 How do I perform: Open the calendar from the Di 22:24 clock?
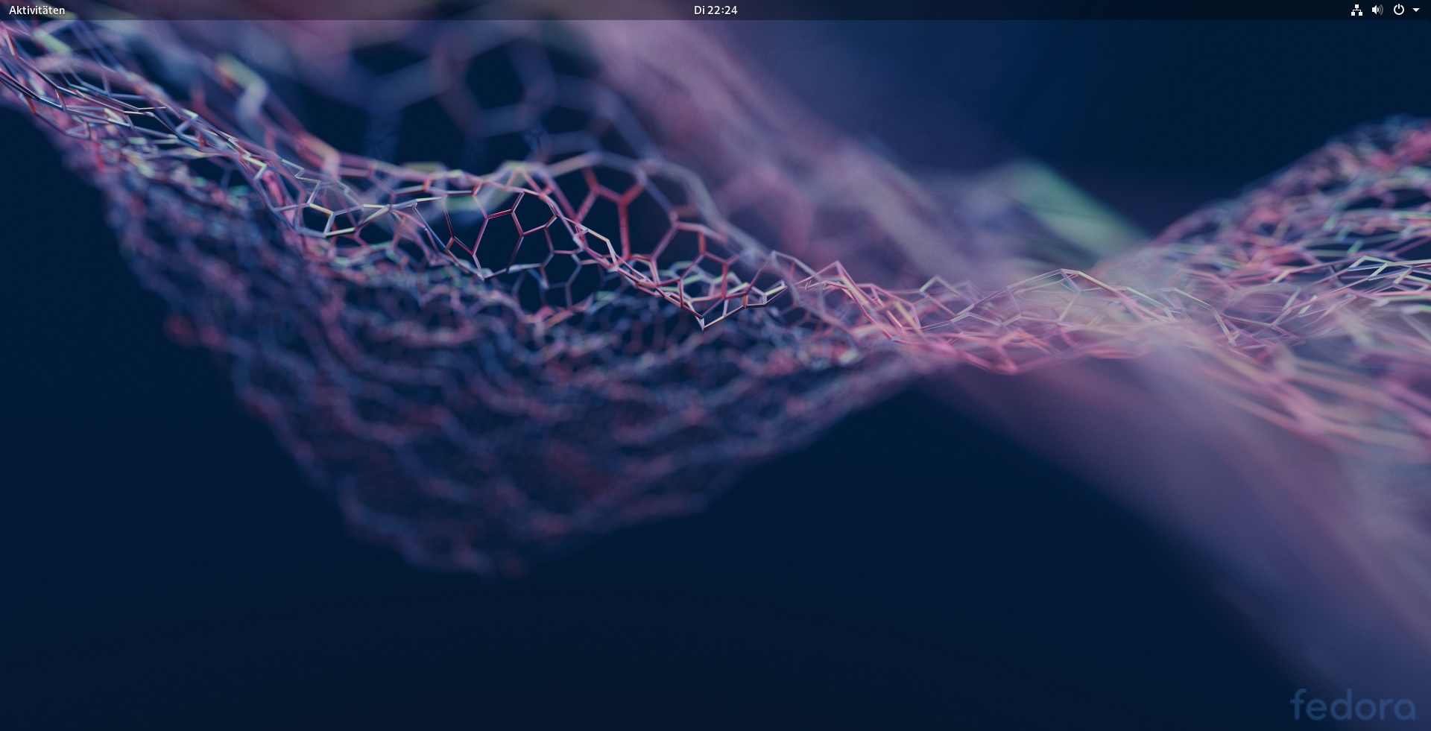715,10
